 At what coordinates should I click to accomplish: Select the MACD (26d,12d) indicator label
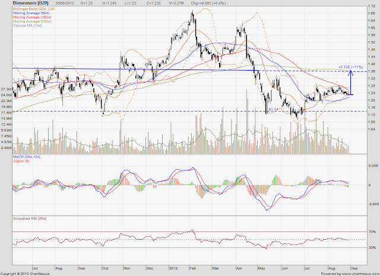27,157
